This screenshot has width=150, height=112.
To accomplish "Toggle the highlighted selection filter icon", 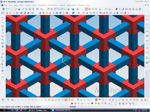I will [x=86, y=9].
